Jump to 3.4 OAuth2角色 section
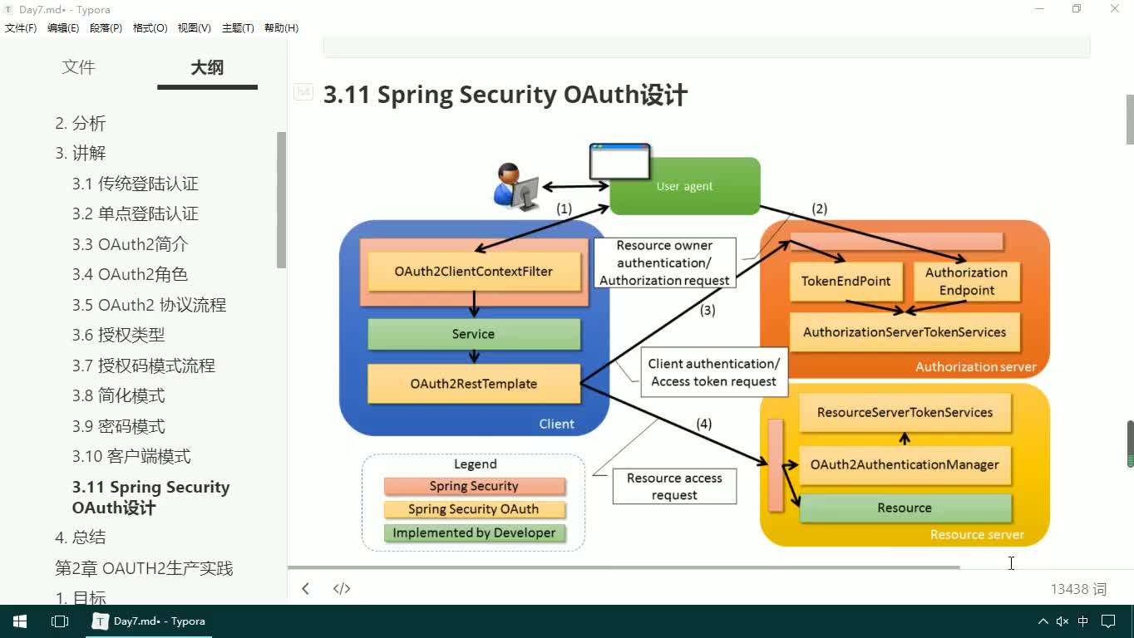The height and width of the screenshot is (638, 1134). [131, 274]
